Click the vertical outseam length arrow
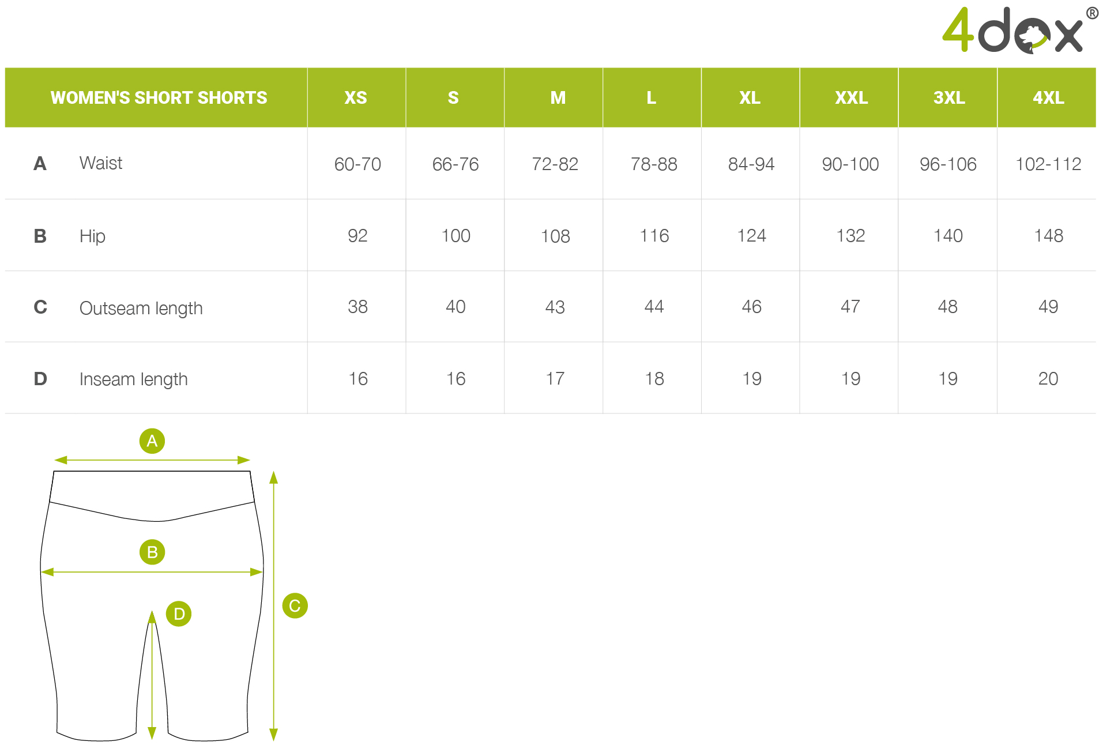This screenshot has height=749, width=1103. tap(274, 605)
